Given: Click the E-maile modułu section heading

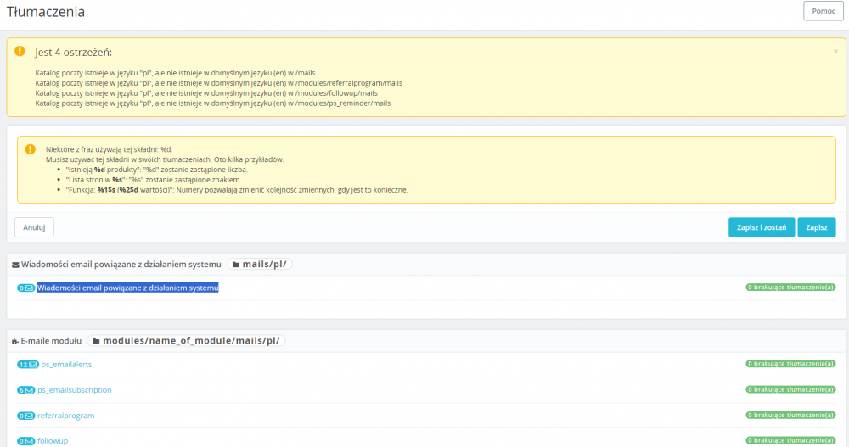Looking at the screenshot, I should [51, 341].
